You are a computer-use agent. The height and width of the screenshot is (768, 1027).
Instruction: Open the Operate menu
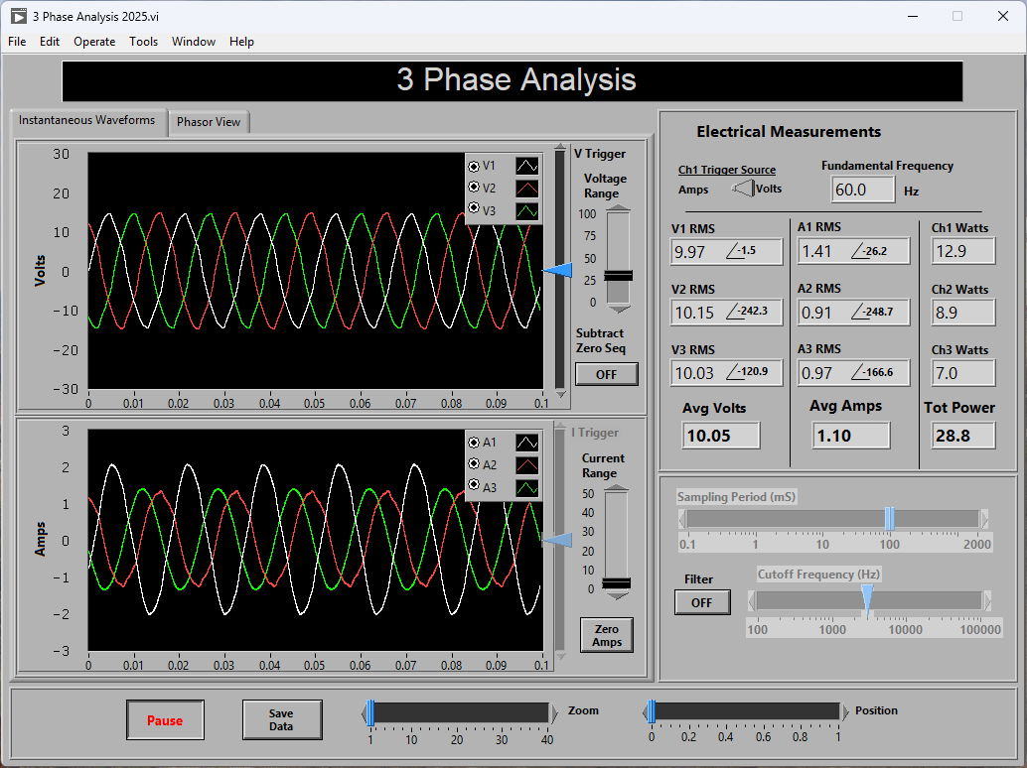click(94, 42)
